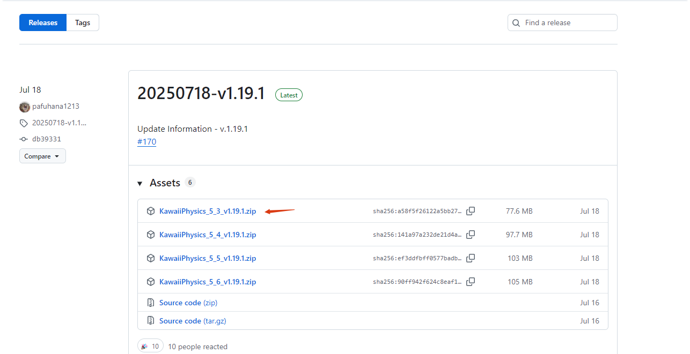Click the Latest badge
Viewport: 690px width, 354px height.
coord(289,95)
